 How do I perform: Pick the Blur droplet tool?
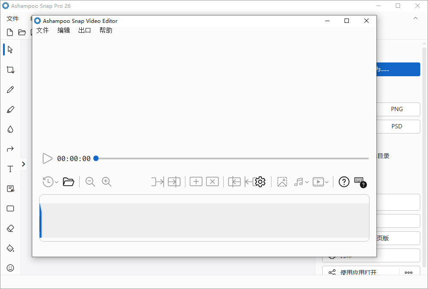(x=10, y=129)
